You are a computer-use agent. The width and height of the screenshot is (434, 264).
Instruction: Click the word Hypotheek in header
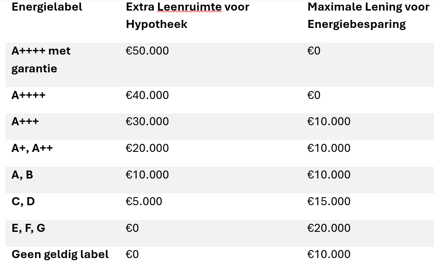point(157,24)
